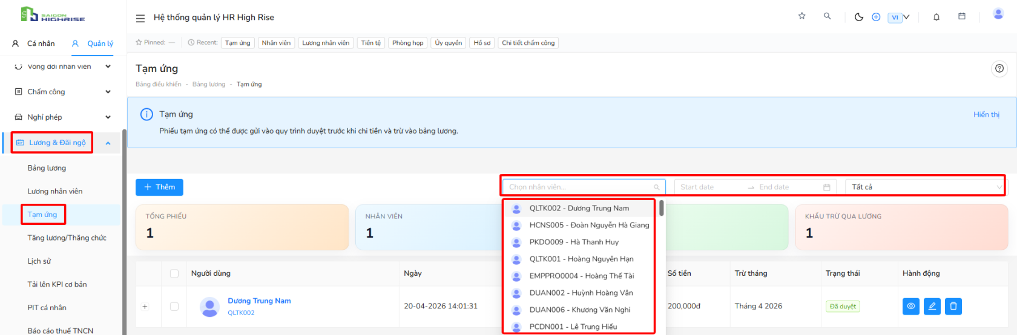The height and width of the screenshot is (335, 1017).
Task: Select QLTK002 - Dương Trung Nam option
Action: click(580, 208)
